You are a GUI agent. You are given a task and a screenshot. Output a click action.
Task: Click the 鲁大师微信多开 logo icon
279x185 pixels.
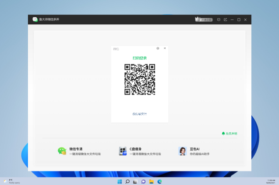coord(35,19)
